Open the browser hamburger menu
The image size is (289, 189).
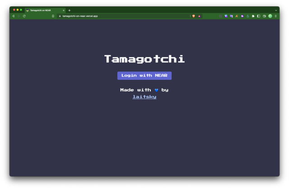tap(276, 16)
